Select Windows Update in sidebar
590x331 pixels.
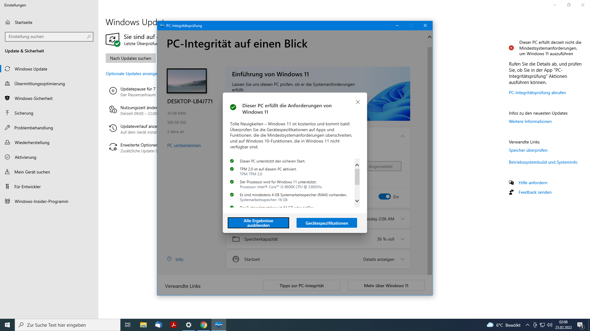pos(31,69)
